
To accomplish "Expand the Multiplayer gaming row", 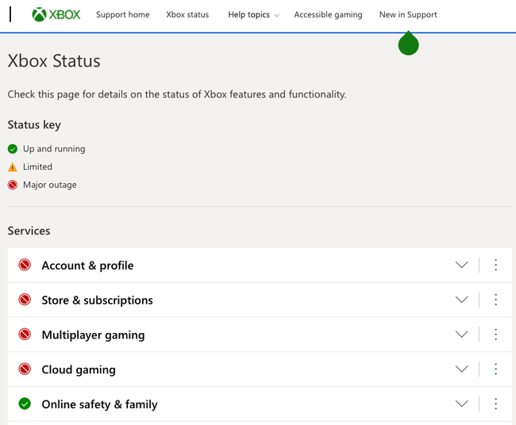I will coord(462,335).
